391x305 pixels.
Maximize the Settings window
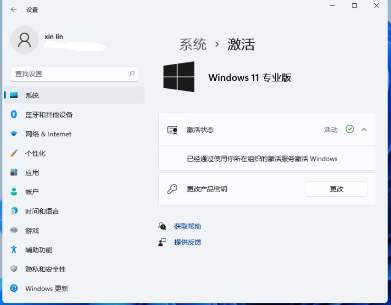pos(355,5)
